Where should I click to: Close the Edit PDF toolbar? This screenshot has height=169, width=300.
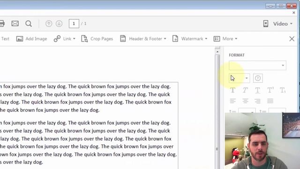click(292, 38)
